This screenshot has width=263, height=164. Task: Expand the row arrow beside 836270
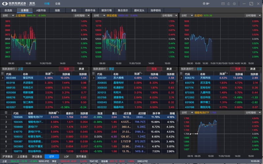tap(181, 78)
